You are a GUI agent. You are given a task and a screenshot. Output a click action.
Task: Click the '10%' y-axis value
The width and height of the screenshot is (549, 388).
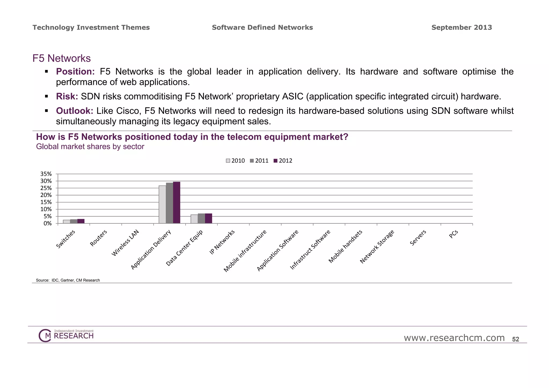46,209
